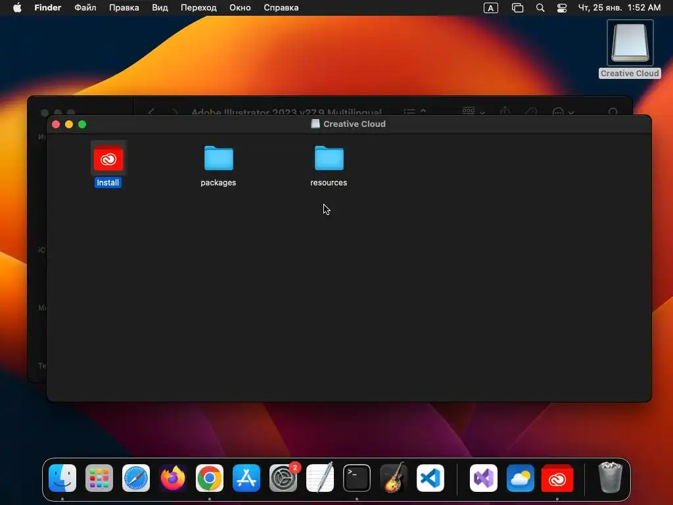Click Creative Cloud disk label on desktop

(x=630, y=74)
